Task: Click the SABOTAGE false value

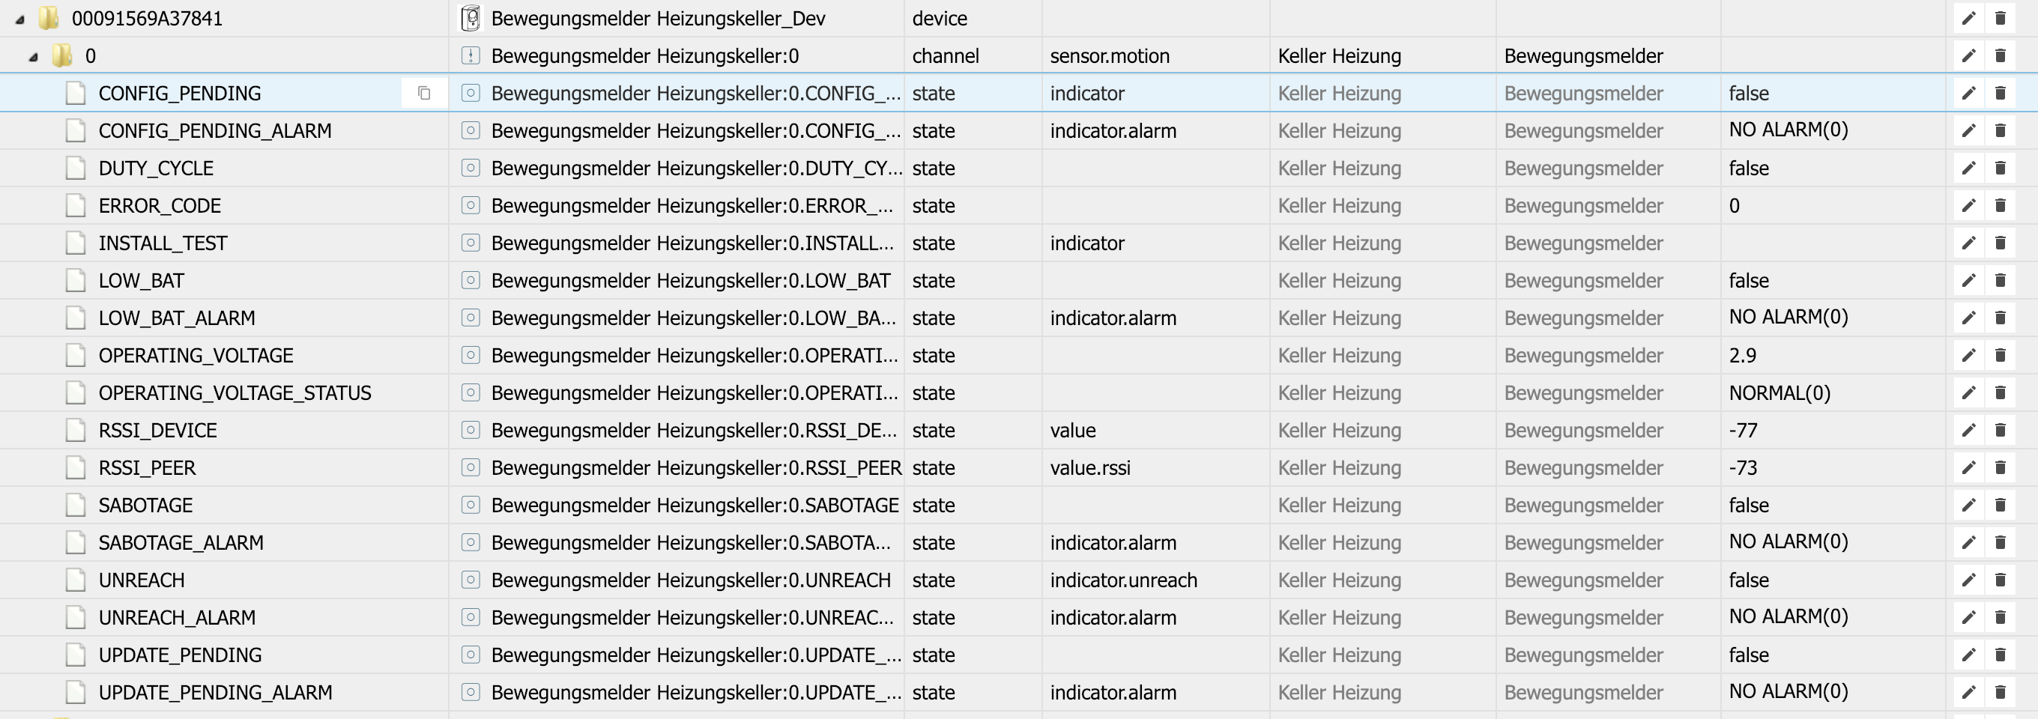Action: (x=1749, y=505)
